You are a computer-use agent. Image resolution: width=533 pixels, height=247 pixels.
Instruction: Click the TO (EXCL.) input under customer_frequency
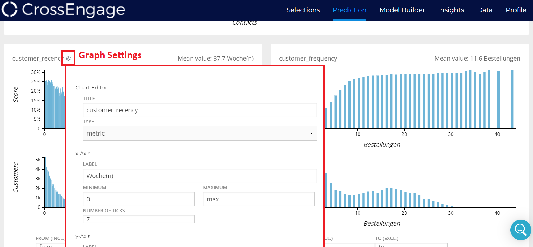411,245
